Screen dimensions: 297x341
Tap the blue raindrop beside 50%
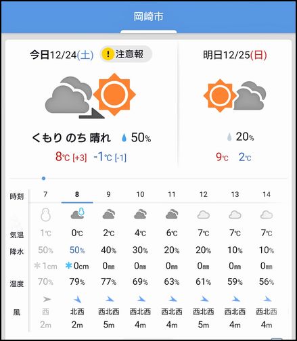(124, 137)
